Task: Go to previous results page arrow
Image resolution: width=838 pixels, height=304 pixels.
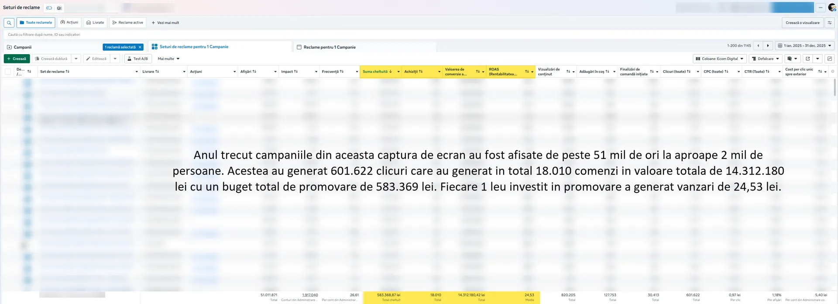Action: (758, 46)
